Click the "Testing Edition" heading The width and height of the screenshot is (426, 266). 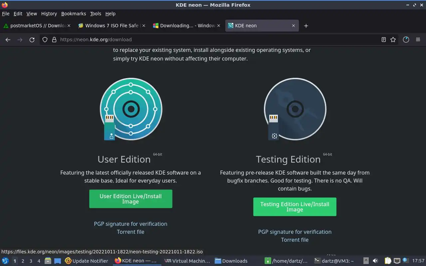click(288, 159)
